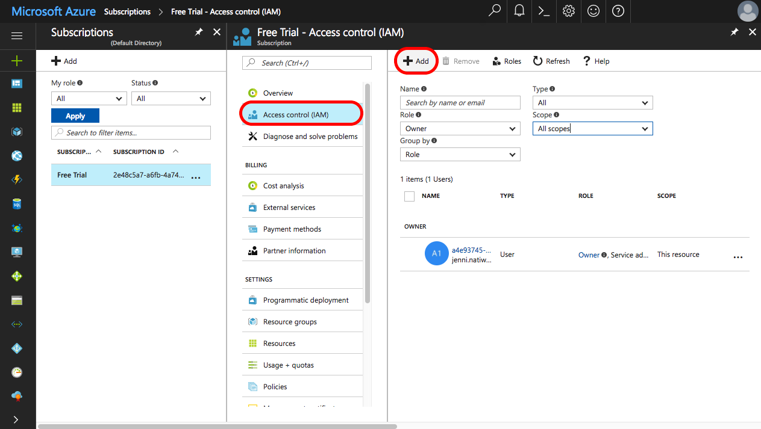Focus the Search by name or email field
This screenshot has width=761, height=429.
point(460,103)
